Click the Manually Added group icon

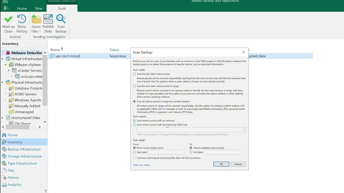pyautogui.click(x=11, y=106)
